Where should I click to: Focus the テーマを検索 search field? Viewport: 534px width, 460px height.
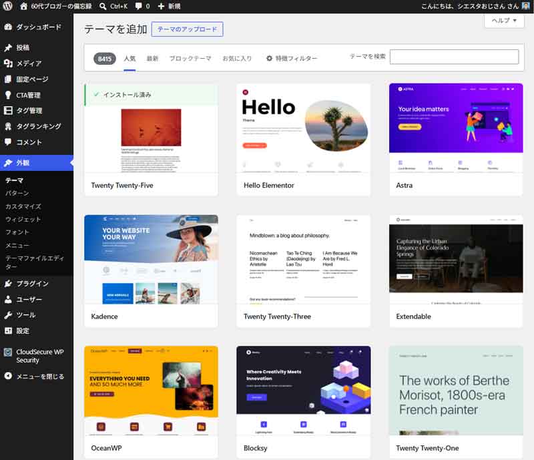pyautogui.click(x=454, y=57)
